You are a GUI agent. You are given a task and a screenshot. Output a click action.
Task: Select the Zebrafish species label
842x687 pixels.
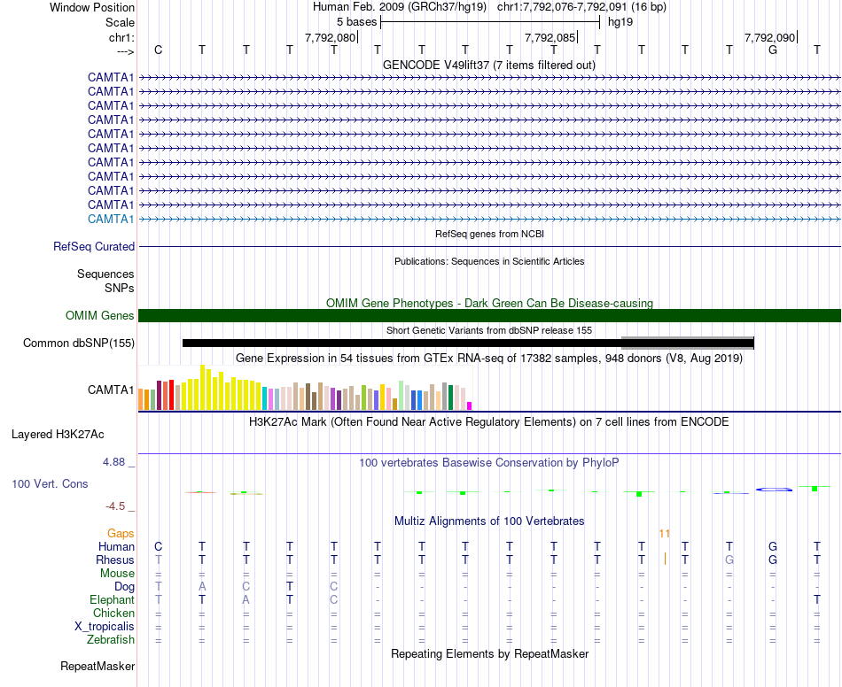tap(111, 640)
